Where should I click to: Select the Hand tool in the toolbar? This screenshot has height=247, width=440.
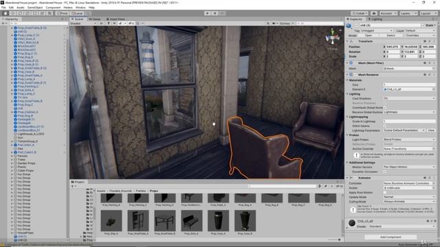click(5, 13)
